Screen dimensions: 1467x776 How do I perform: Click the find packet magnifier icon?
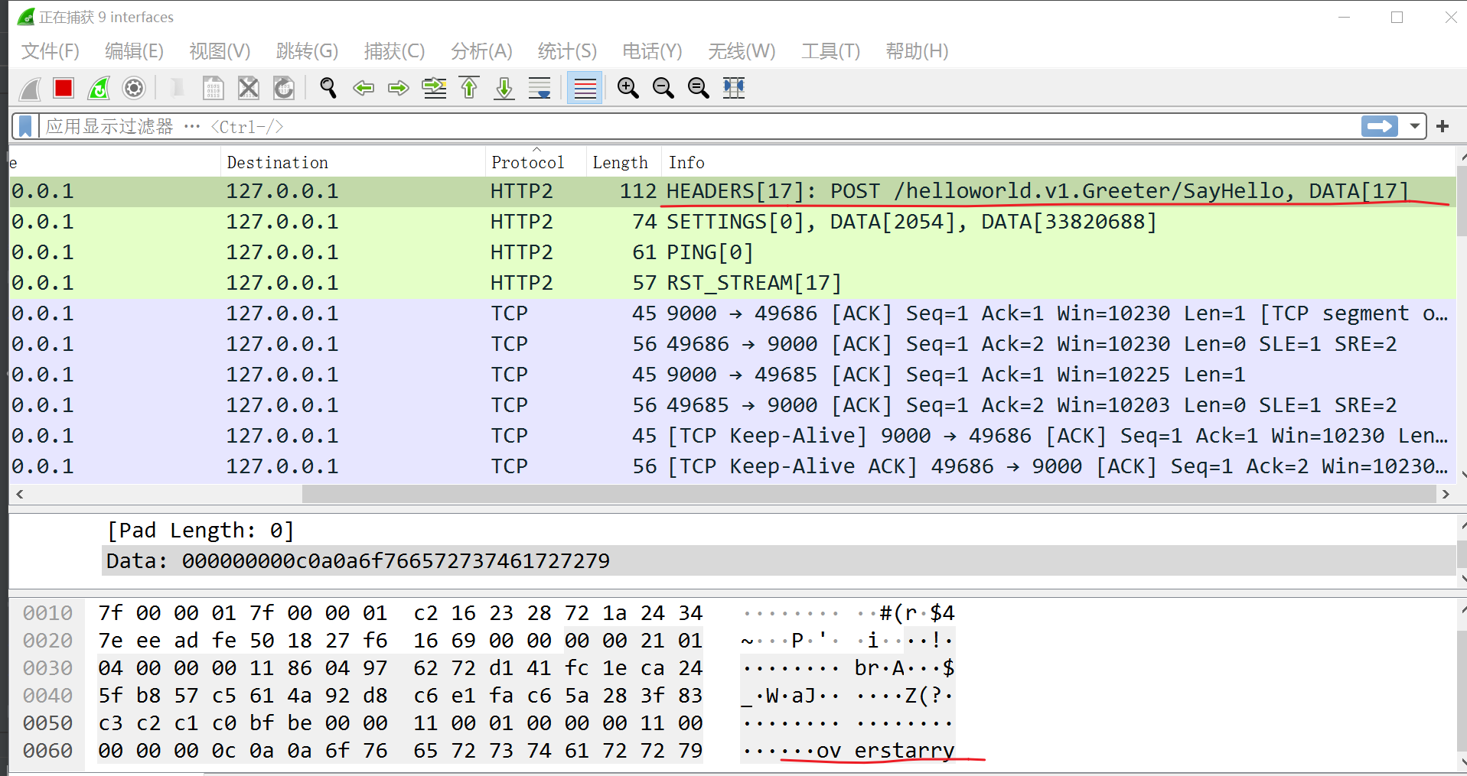328,89
